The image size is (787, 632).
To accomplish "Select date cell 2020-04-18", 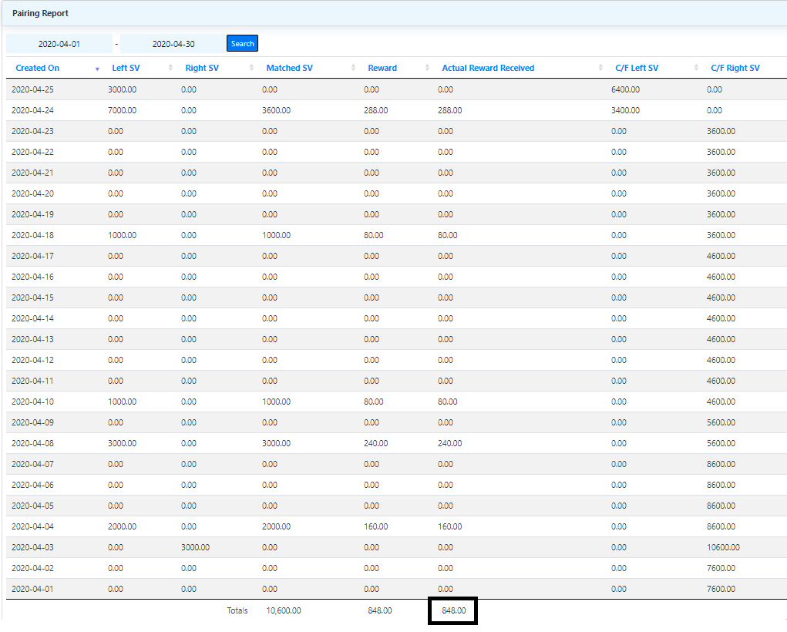I will (x=32, y=235).
